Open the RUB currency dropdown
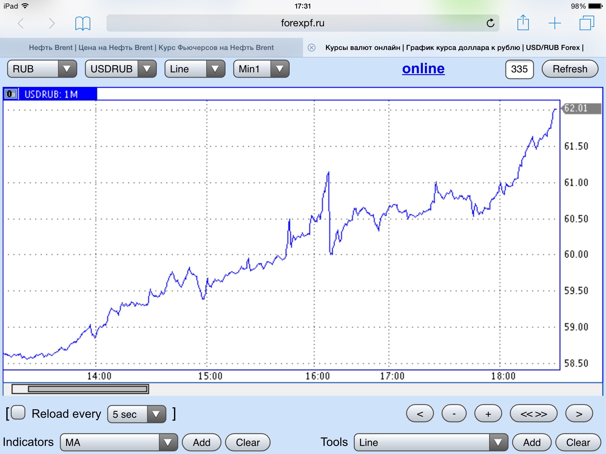Screen dimensions: 606x454 click(42, 69)
